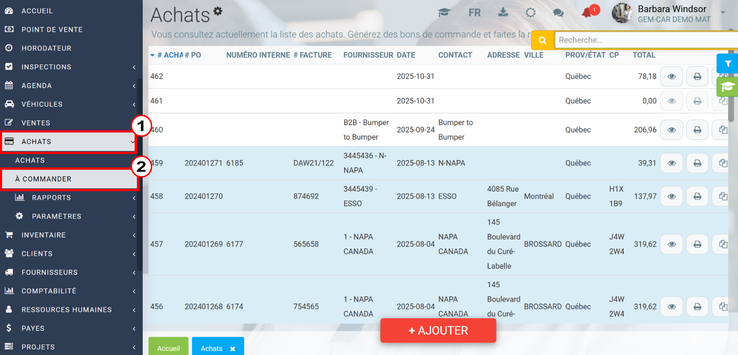This screenshot has width=738, height=355.
Task: Print purchase 462 with printer icon
Action: (x=697, y=77)
